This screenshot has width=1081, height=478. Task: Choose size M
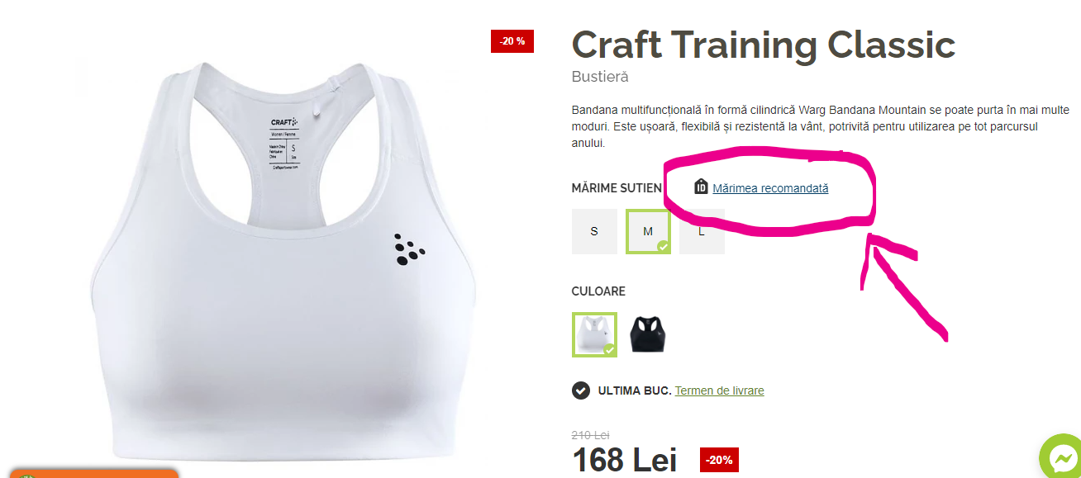point(648,231)
